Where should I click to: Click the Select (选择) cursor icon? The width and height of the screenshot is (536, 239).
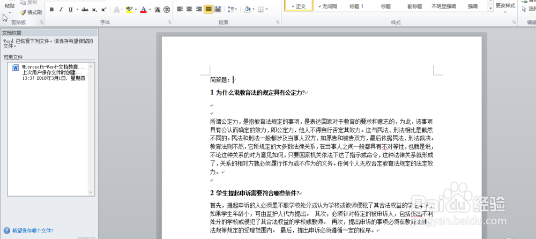pyautogui.click(x=524, y=9)
